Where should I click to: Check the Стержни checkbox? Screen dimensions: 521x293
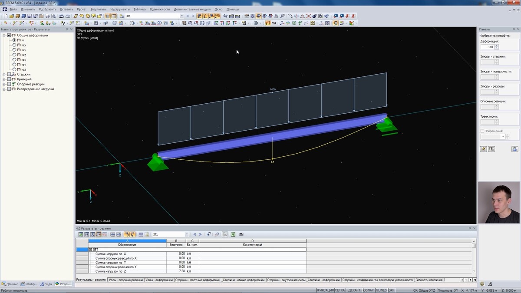coord(9,74)
